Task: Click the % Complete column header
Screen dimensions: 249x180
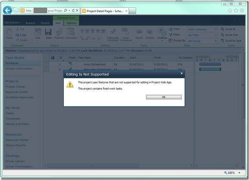Action: pyautogui.click(x=185, y=58)
